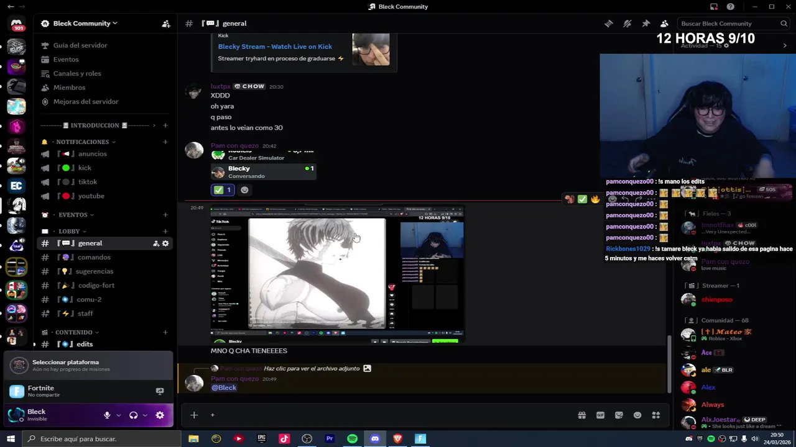The width and height of the screenshot is (796, 447).
Task: Open user settings gear
Action: [160, 415]
